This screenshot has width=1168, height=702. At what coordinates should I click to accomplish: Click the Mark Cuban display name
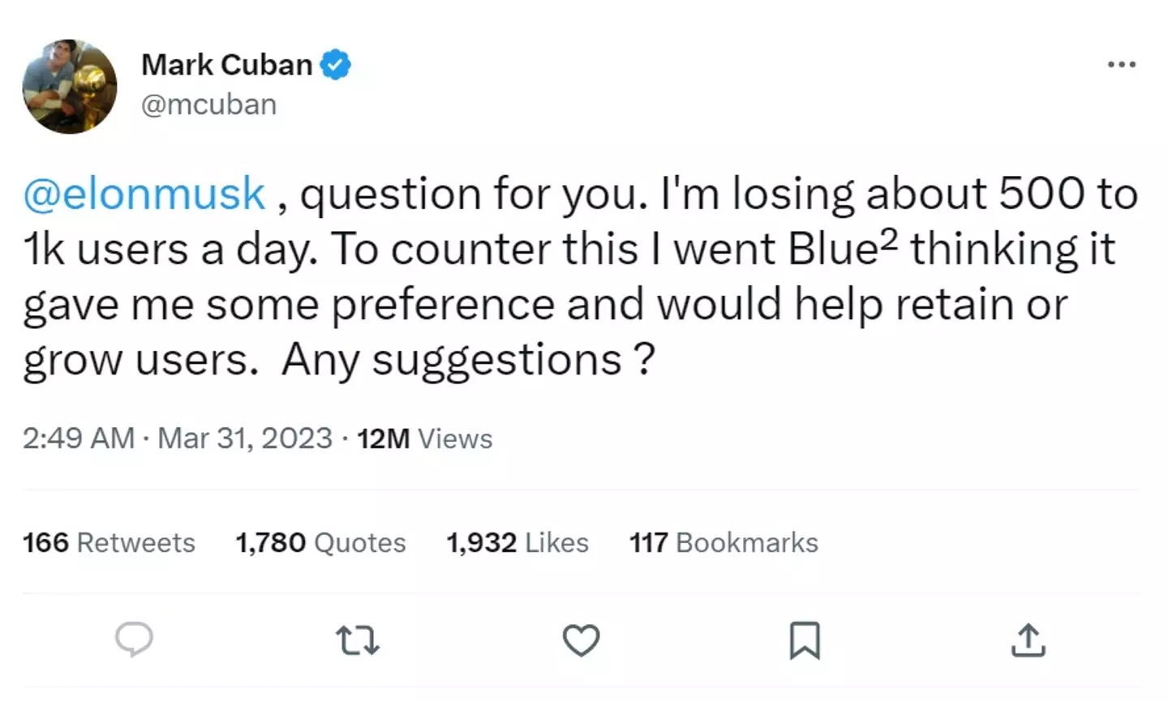(x=226, y=65)
